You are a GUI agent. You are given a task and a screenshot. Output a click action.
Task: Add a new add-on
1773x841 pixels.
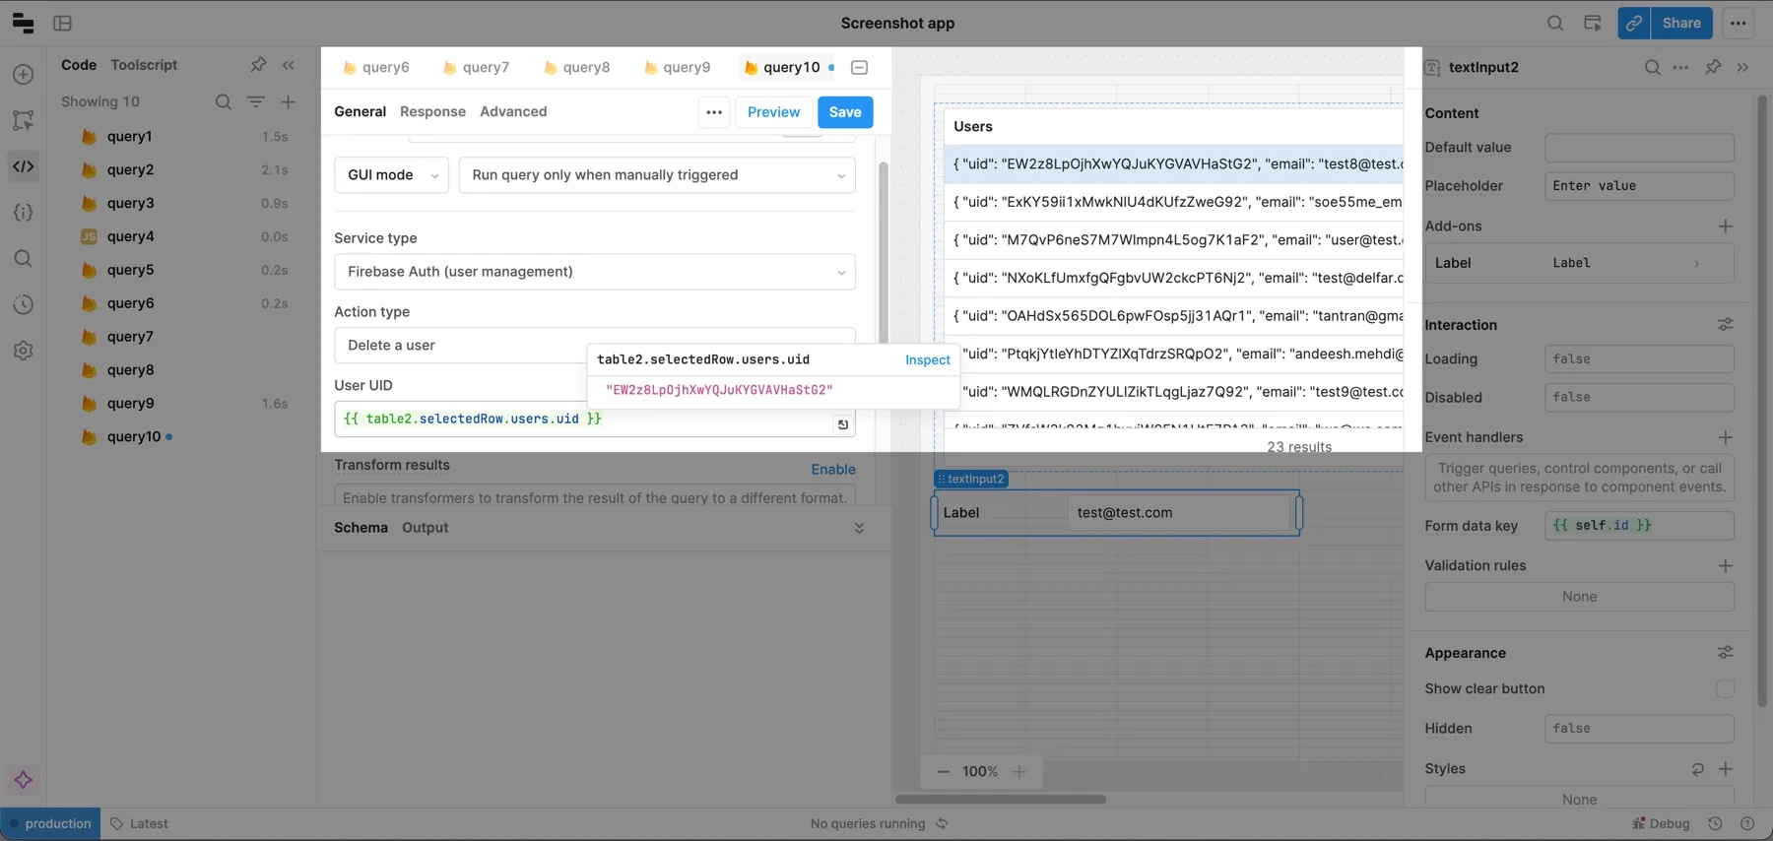[x=1726, y=226]
